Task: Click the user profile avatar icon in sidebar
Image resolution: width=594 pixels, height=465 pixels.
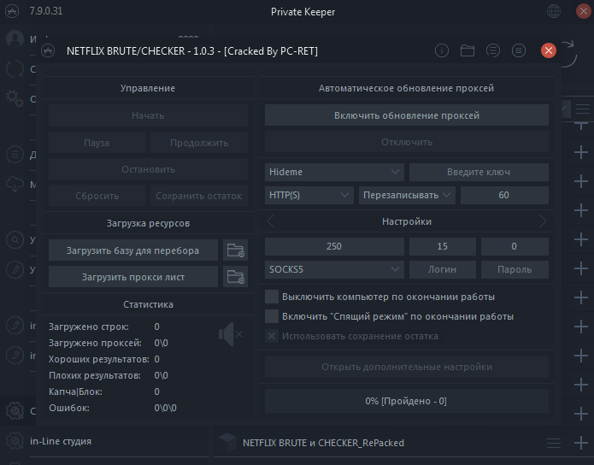Action: [x=15, y=38]
